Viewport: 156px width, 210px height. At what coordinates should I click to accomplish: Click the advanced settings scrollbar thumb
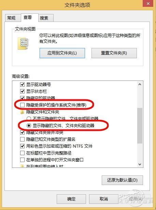pyautogui.click(x=140, y=126)
